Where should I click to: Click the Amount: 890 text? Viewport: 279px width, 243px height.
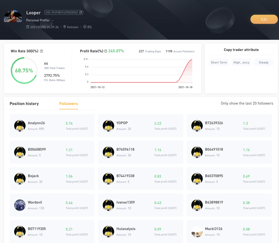coord(36,129)
